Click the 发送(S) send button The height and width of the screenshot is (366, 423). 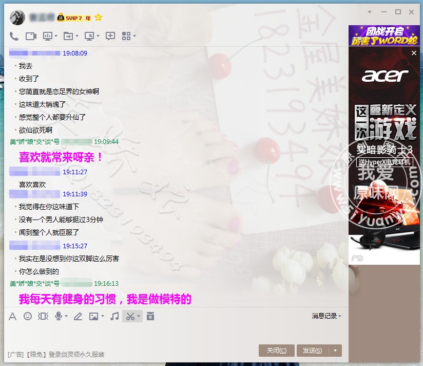[313, 351]
